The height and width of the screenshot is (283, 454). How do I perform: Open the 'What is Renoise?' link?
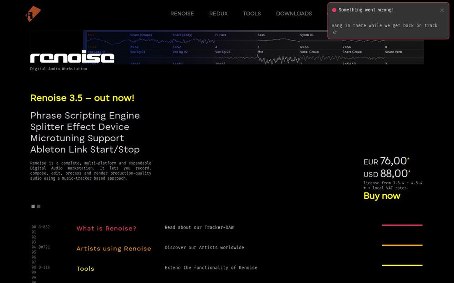tap(106, 228)
